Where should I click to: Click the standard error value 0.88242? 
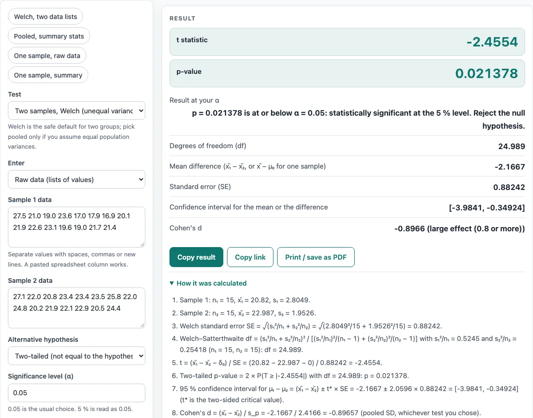click(x=509, y=187)
